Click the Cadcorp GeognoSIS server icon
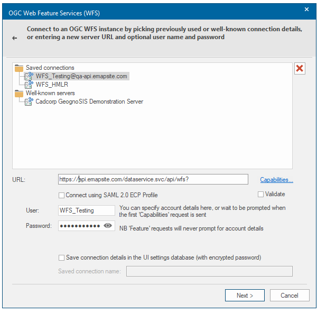 29,102
